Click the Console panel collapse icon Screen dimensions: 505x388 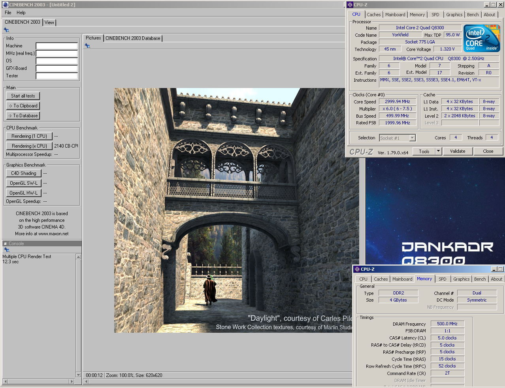pos(5,244)
